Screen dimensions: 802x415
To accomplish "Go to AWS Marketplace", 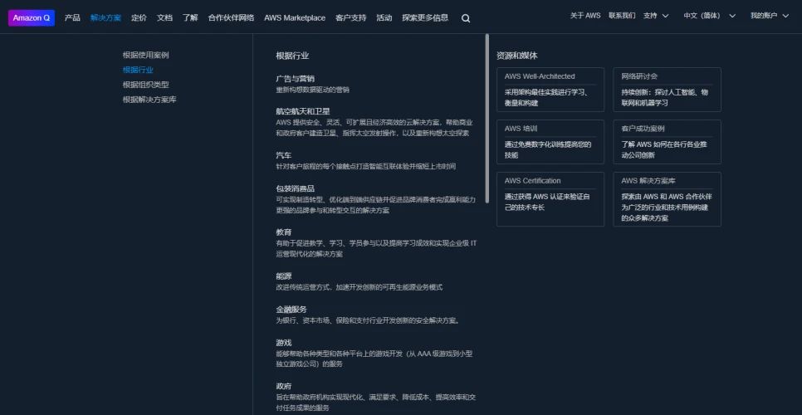I will (x=295, y=18).
